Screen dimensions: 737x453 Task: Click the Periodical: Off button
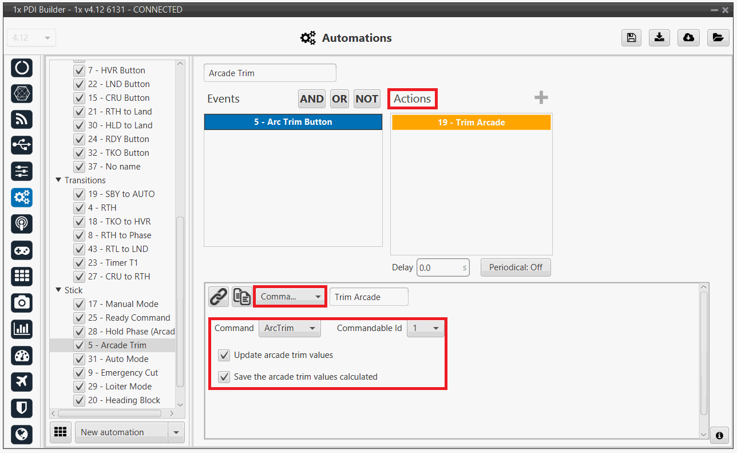[516, 267]
